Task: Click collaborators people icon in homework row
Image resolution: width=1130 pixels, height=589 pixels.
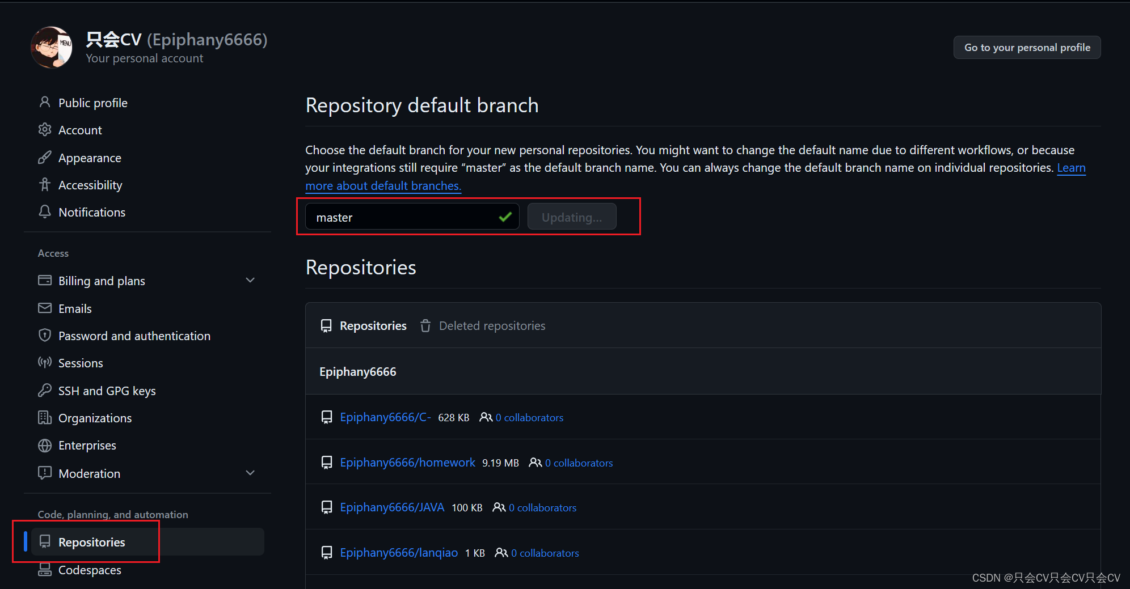Action: (x=536, y=463)
